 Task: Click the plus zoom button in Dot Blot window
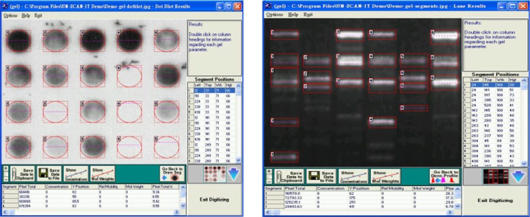click(x=6, y=168)
